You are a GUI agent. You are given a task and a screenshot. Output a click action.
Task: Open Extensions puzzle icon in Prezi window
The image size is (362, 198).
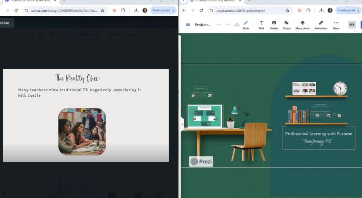(309, 10)
